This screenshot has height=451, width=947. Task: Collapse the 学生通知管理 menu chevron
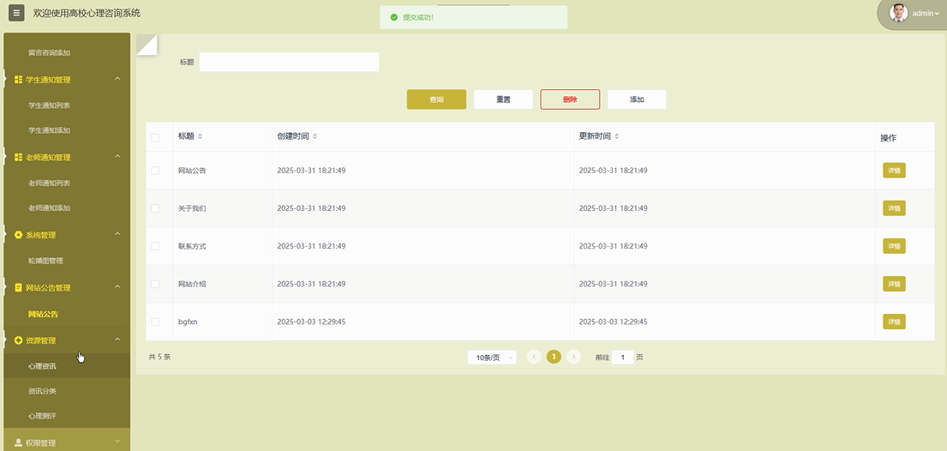point(117,80)
